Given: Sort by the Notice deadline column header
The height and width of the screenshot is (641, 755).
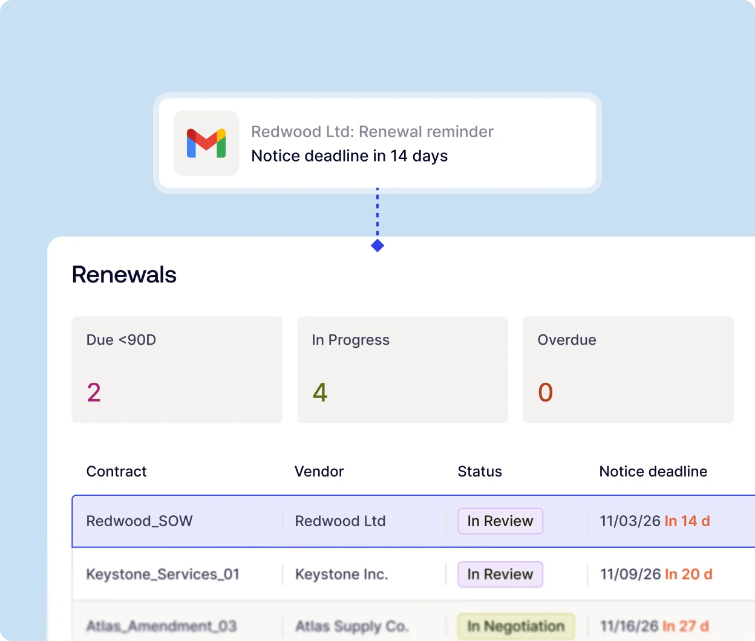Looking at the screenshot, I should (653, 472).
